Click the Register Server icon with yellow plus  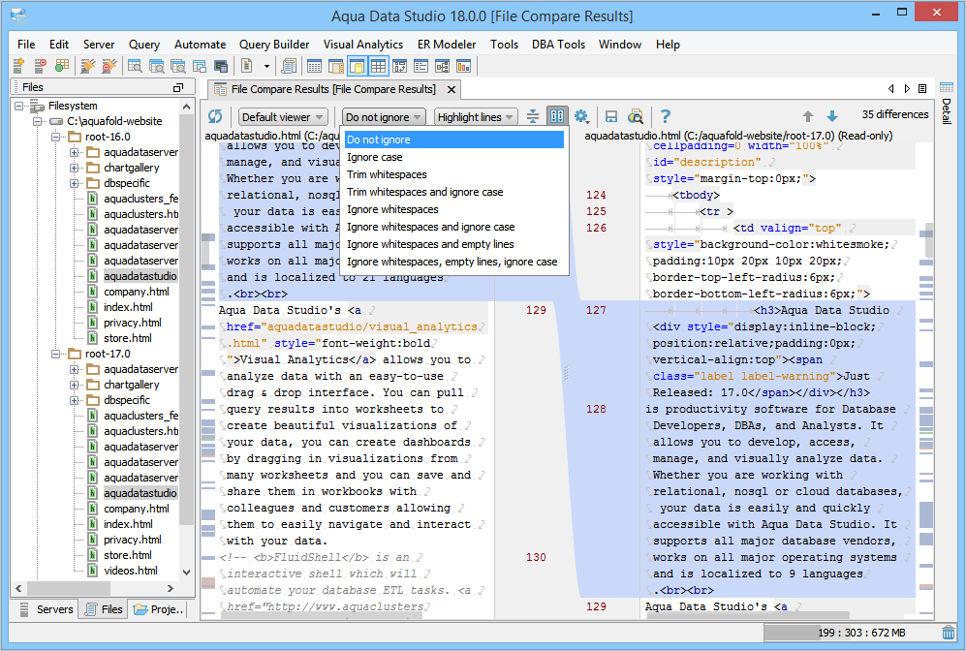(18, 66)
